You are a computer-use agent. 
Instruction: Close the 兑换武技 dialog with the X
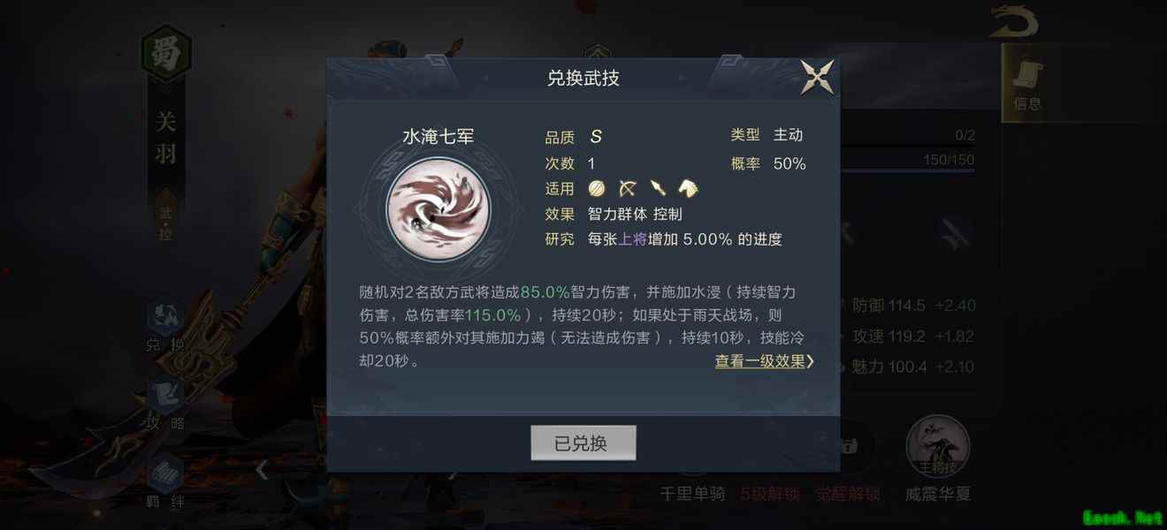817,78
